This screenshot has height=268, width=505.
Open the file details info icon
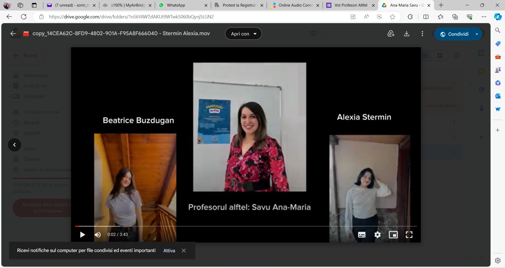[x=457, y=55]
